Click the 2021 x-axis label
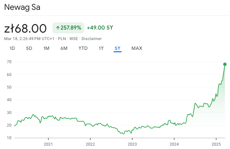The width and height of the screenshot is (230, 149). (x=48, y=144)
